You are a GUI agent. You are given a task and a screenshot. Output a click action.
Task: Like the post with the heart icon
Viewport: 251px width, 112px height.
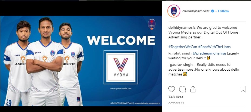coord(172,89)
